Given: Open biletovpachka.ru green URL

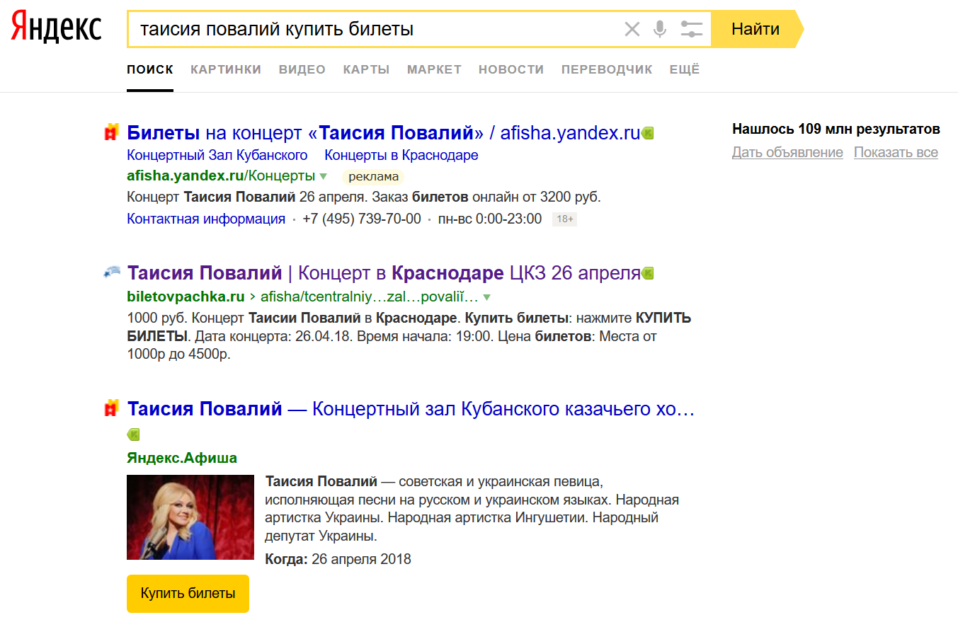Looking at the screenshot, I should point(186,296).
